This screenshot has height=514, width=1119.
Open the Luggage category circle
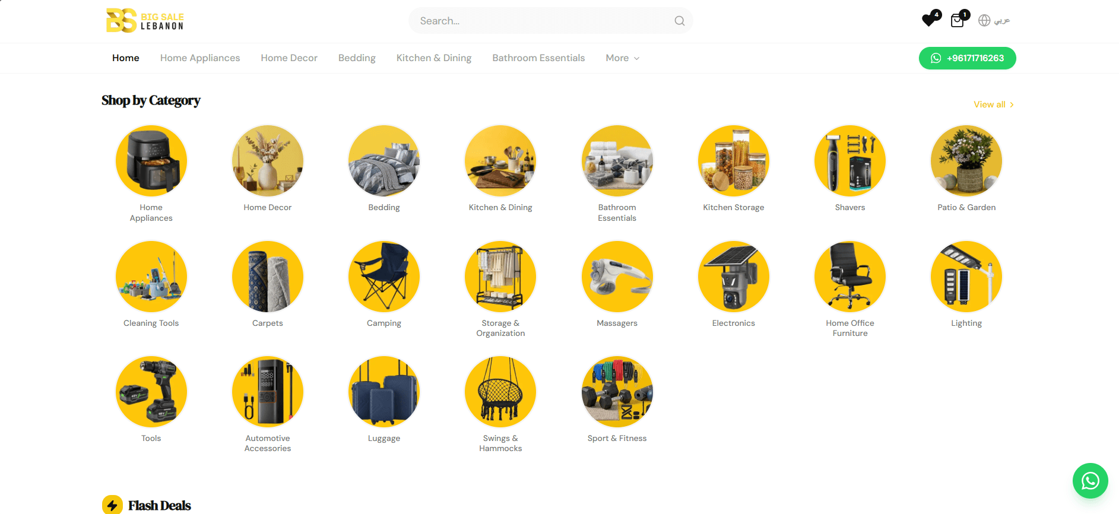384,392
